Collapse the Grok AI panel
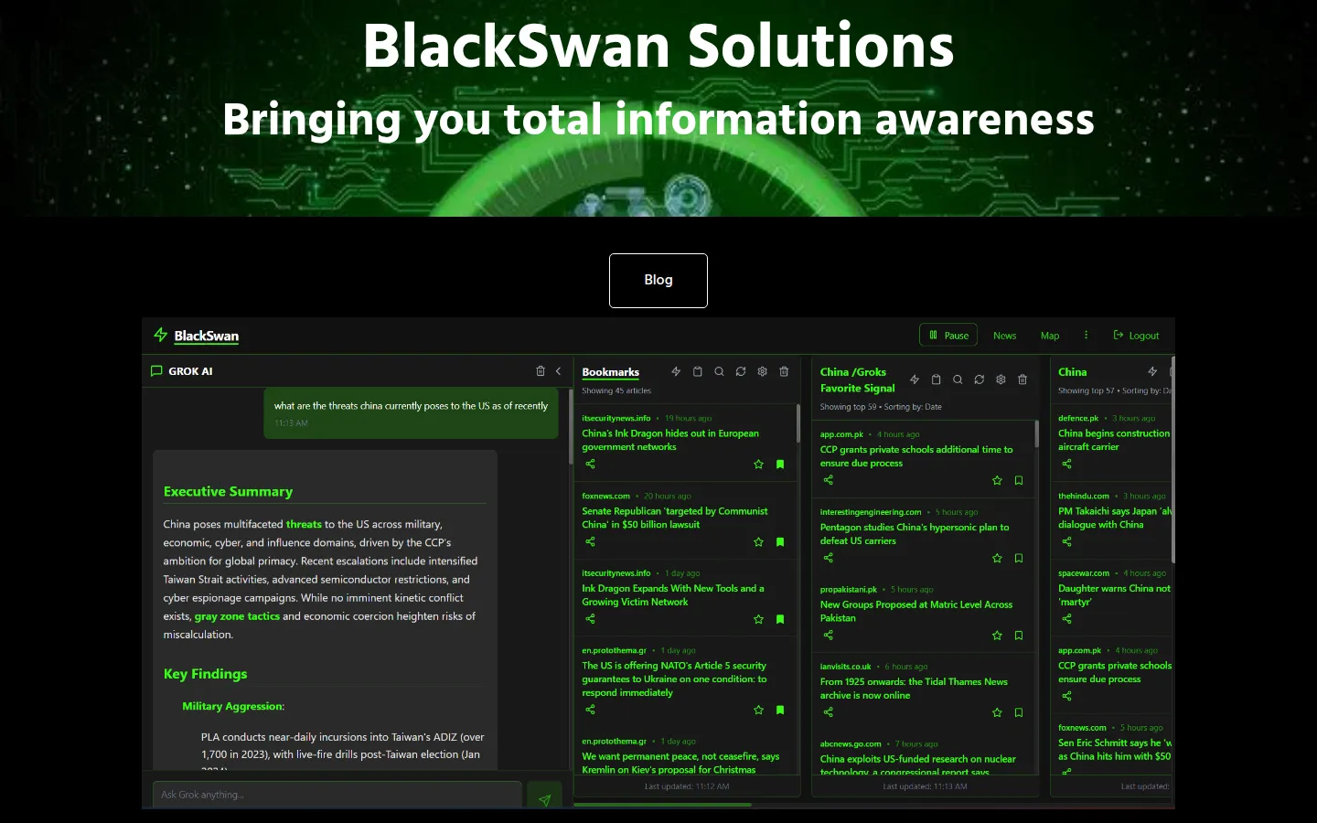 click(558, 371)
